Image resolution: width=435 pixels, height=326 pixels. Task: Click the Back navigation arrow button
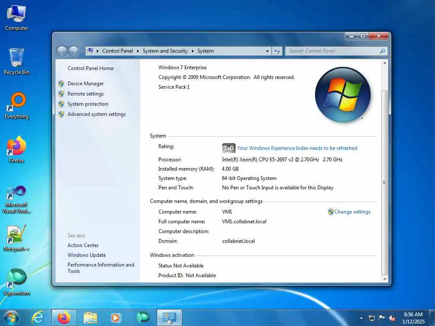(x=62, y=51)
